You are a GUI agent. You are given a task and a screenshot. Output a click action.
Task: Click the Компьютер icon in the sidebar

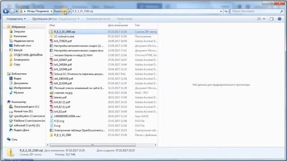(9, 102)
